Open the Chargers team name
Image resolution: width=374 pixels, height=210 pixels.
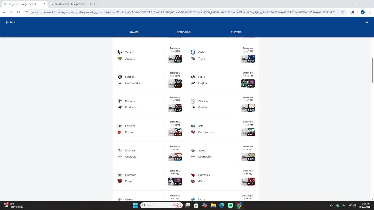pos(131,157)
